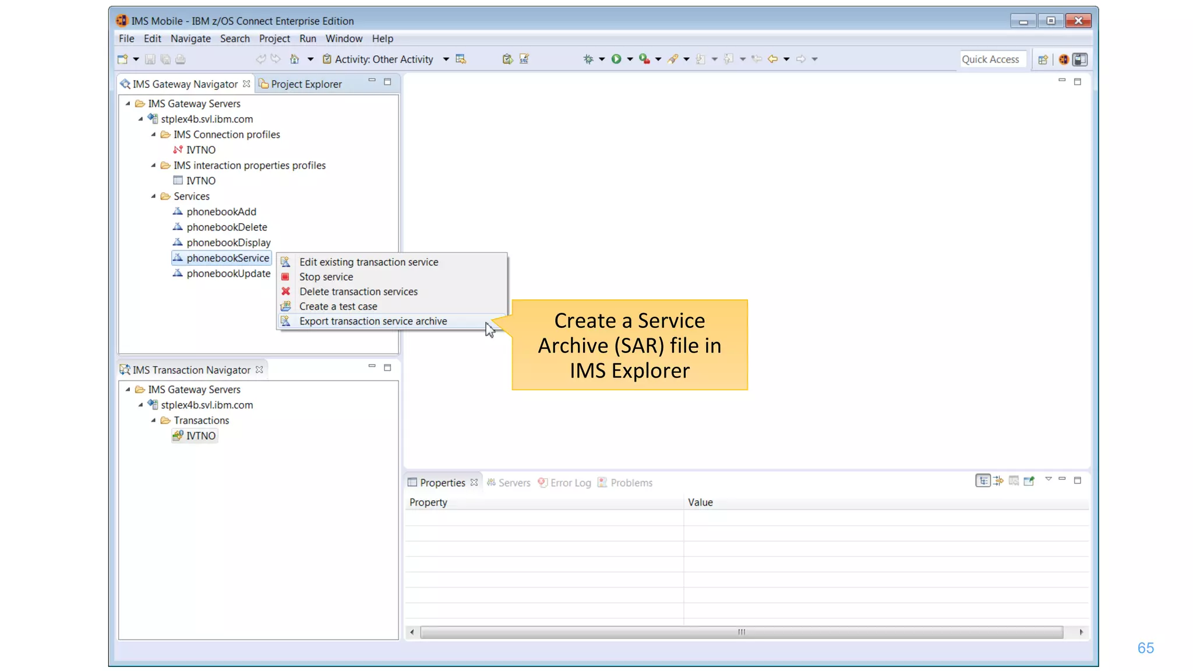The width and height of the screenshot is (1193, 671).
Task: Switch to the Servers tab
Action: [x=509, y=482]
